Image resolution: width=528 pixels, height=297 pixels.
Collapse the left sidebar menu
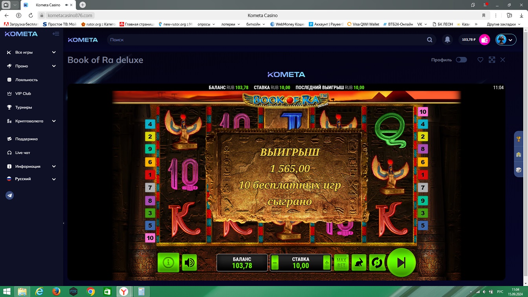[56, 34]
